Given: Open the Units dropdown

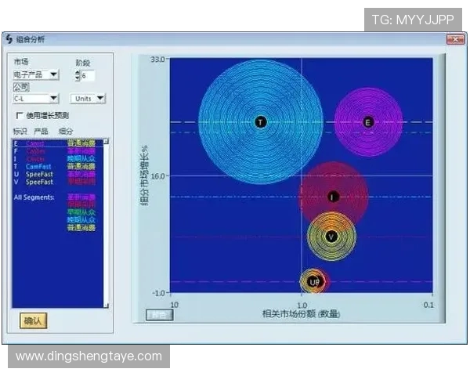Looking at the screenshot, I should pos(89,98).
